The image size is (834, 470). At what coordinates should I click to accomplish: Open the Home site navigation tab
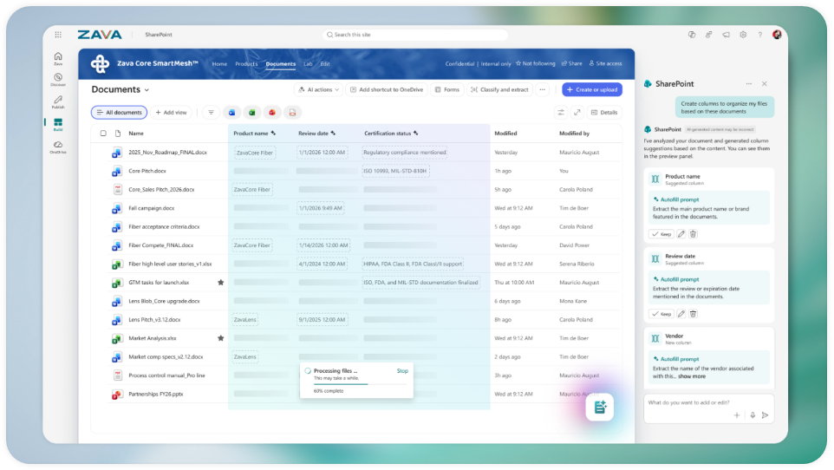point(219,64)
